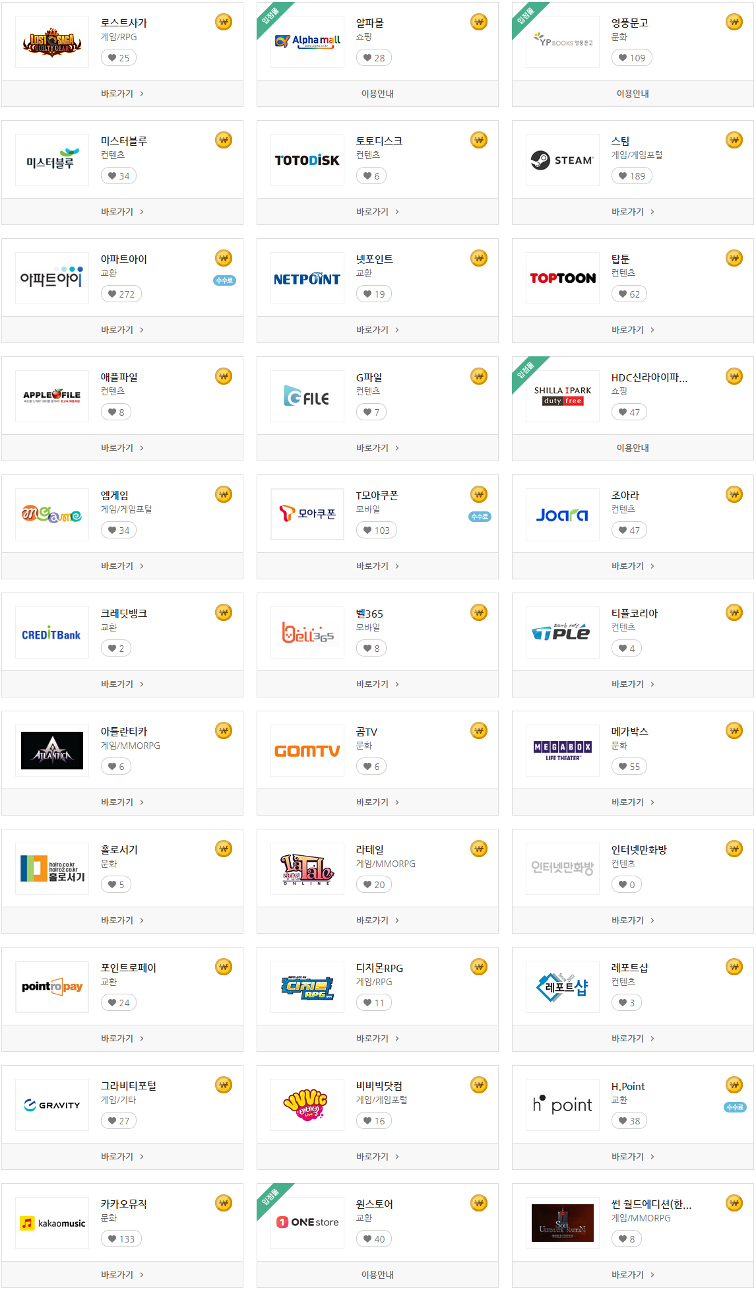The width and height of the screenshot is (756, 1290).
Task: Click the 게임/MMORPG label under 라테일
Action: [x=386, y=864]
